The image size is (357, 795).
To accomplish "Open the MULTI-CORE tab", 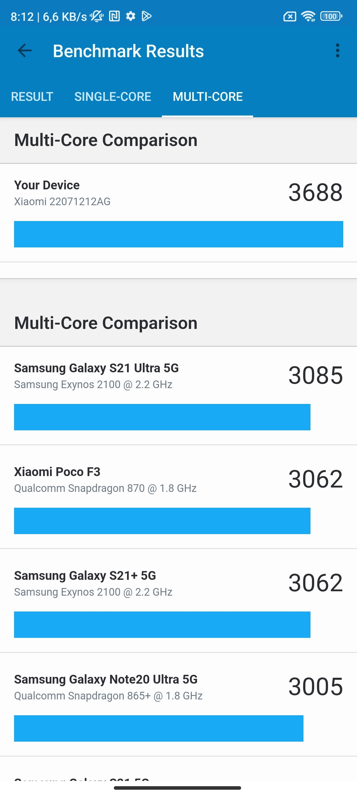I will (207, 97).
